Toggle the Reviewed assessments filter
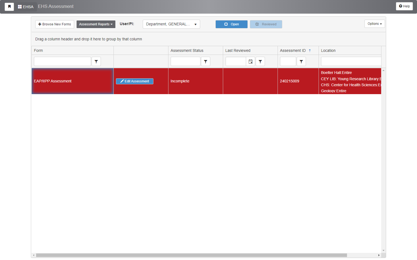The image size is (417, 260). (266, 24)
